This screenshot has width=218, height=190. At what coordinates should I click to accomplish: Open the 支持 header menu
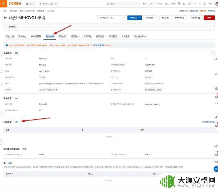point(173,4)
